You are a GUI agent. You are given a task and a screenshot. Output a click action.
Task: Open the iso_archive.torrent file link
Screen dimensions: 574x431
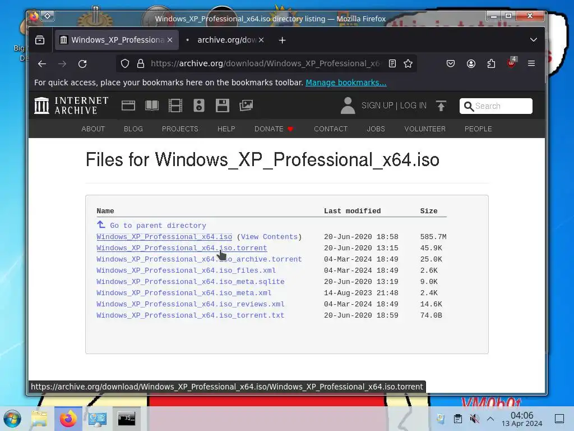[199, 259]
